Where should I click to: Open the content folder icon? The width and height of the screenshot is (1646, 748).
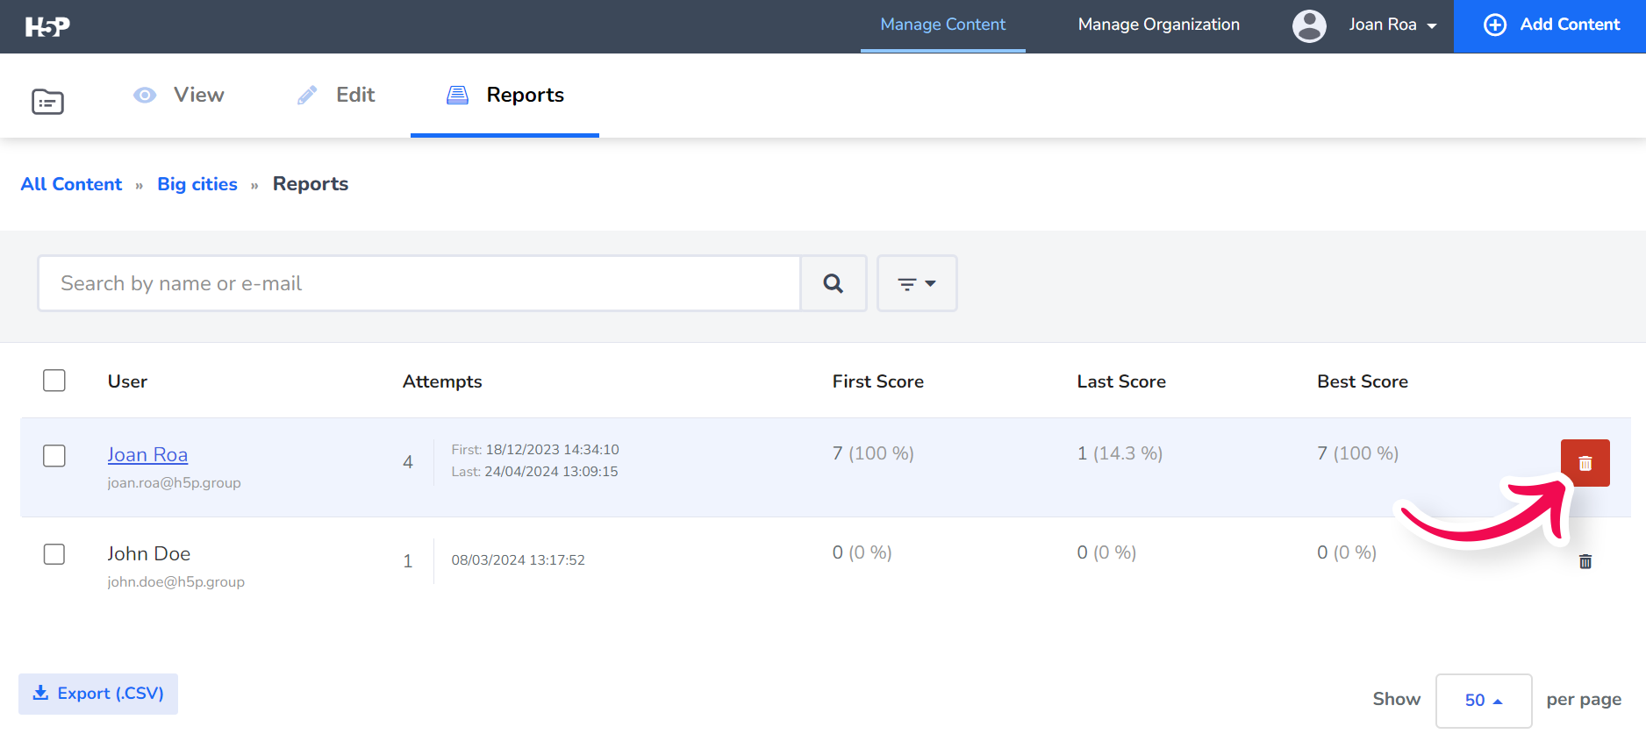point(47,102)
